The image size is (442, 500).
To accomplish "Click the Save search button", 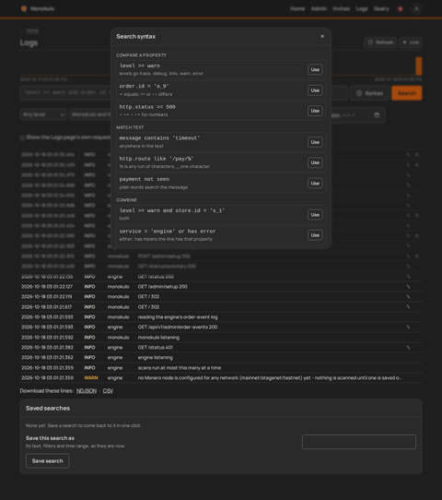I will point(47,461).
